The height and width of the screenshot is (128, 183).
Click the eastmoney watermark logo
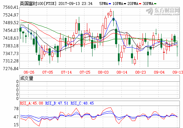163,12
